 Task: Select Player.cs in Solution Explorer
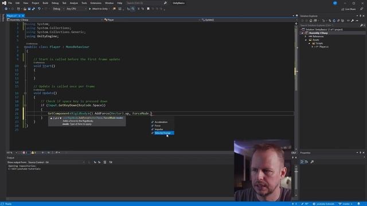(323, 47)
